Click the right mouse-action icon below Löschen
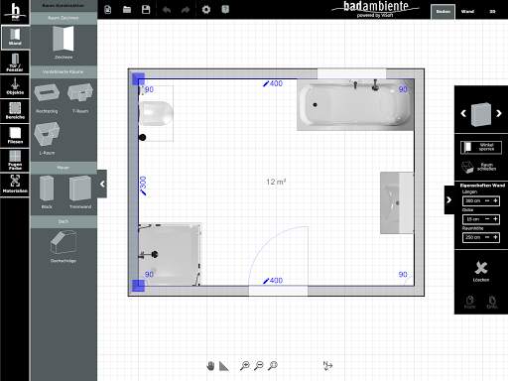Image resolution: width=508 pixels, height=381 pixels. point(492,302)
